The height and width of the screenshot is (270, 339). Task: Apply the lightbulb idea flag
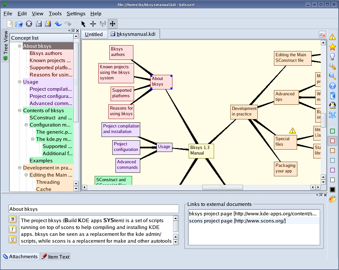tap(332, 57)
